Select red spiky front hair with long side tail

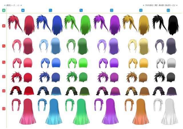click(15, 24)
